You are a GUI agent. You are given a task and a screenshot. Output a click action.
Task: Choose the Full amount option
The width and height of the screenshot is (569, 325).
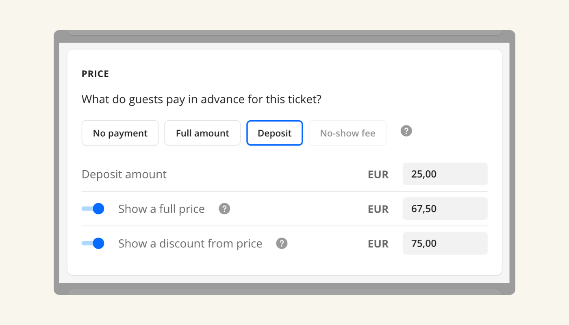click(x=202, y=133)
